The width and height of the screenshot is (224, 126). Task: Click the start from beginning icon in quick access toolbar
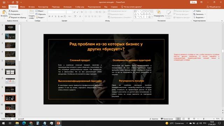coord(17,2)
